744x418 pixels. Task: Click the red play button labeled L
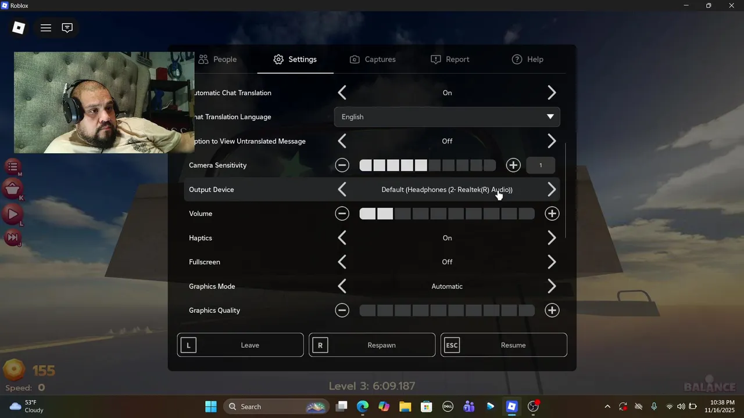pyautogui.click(x=13, y=214)
